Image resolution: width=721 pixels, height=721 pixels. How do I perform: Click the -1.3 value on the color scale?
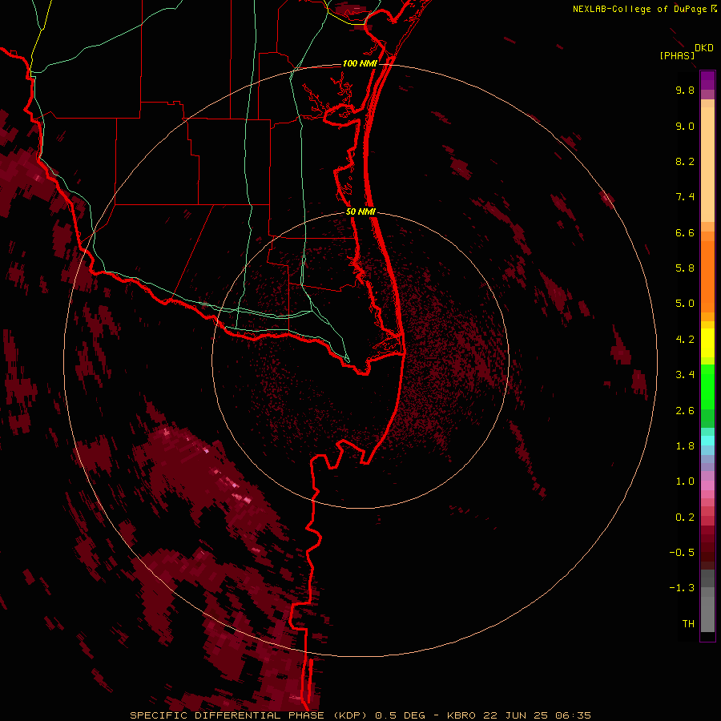point(682,588)
